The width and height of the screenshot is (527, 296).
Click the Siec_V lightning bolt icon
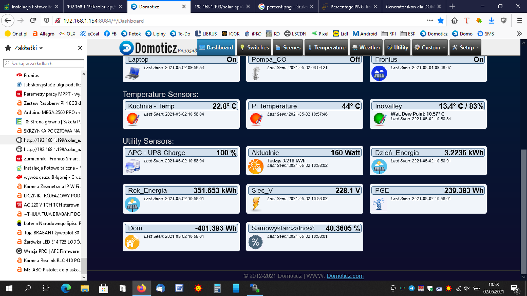click(256, 204)
